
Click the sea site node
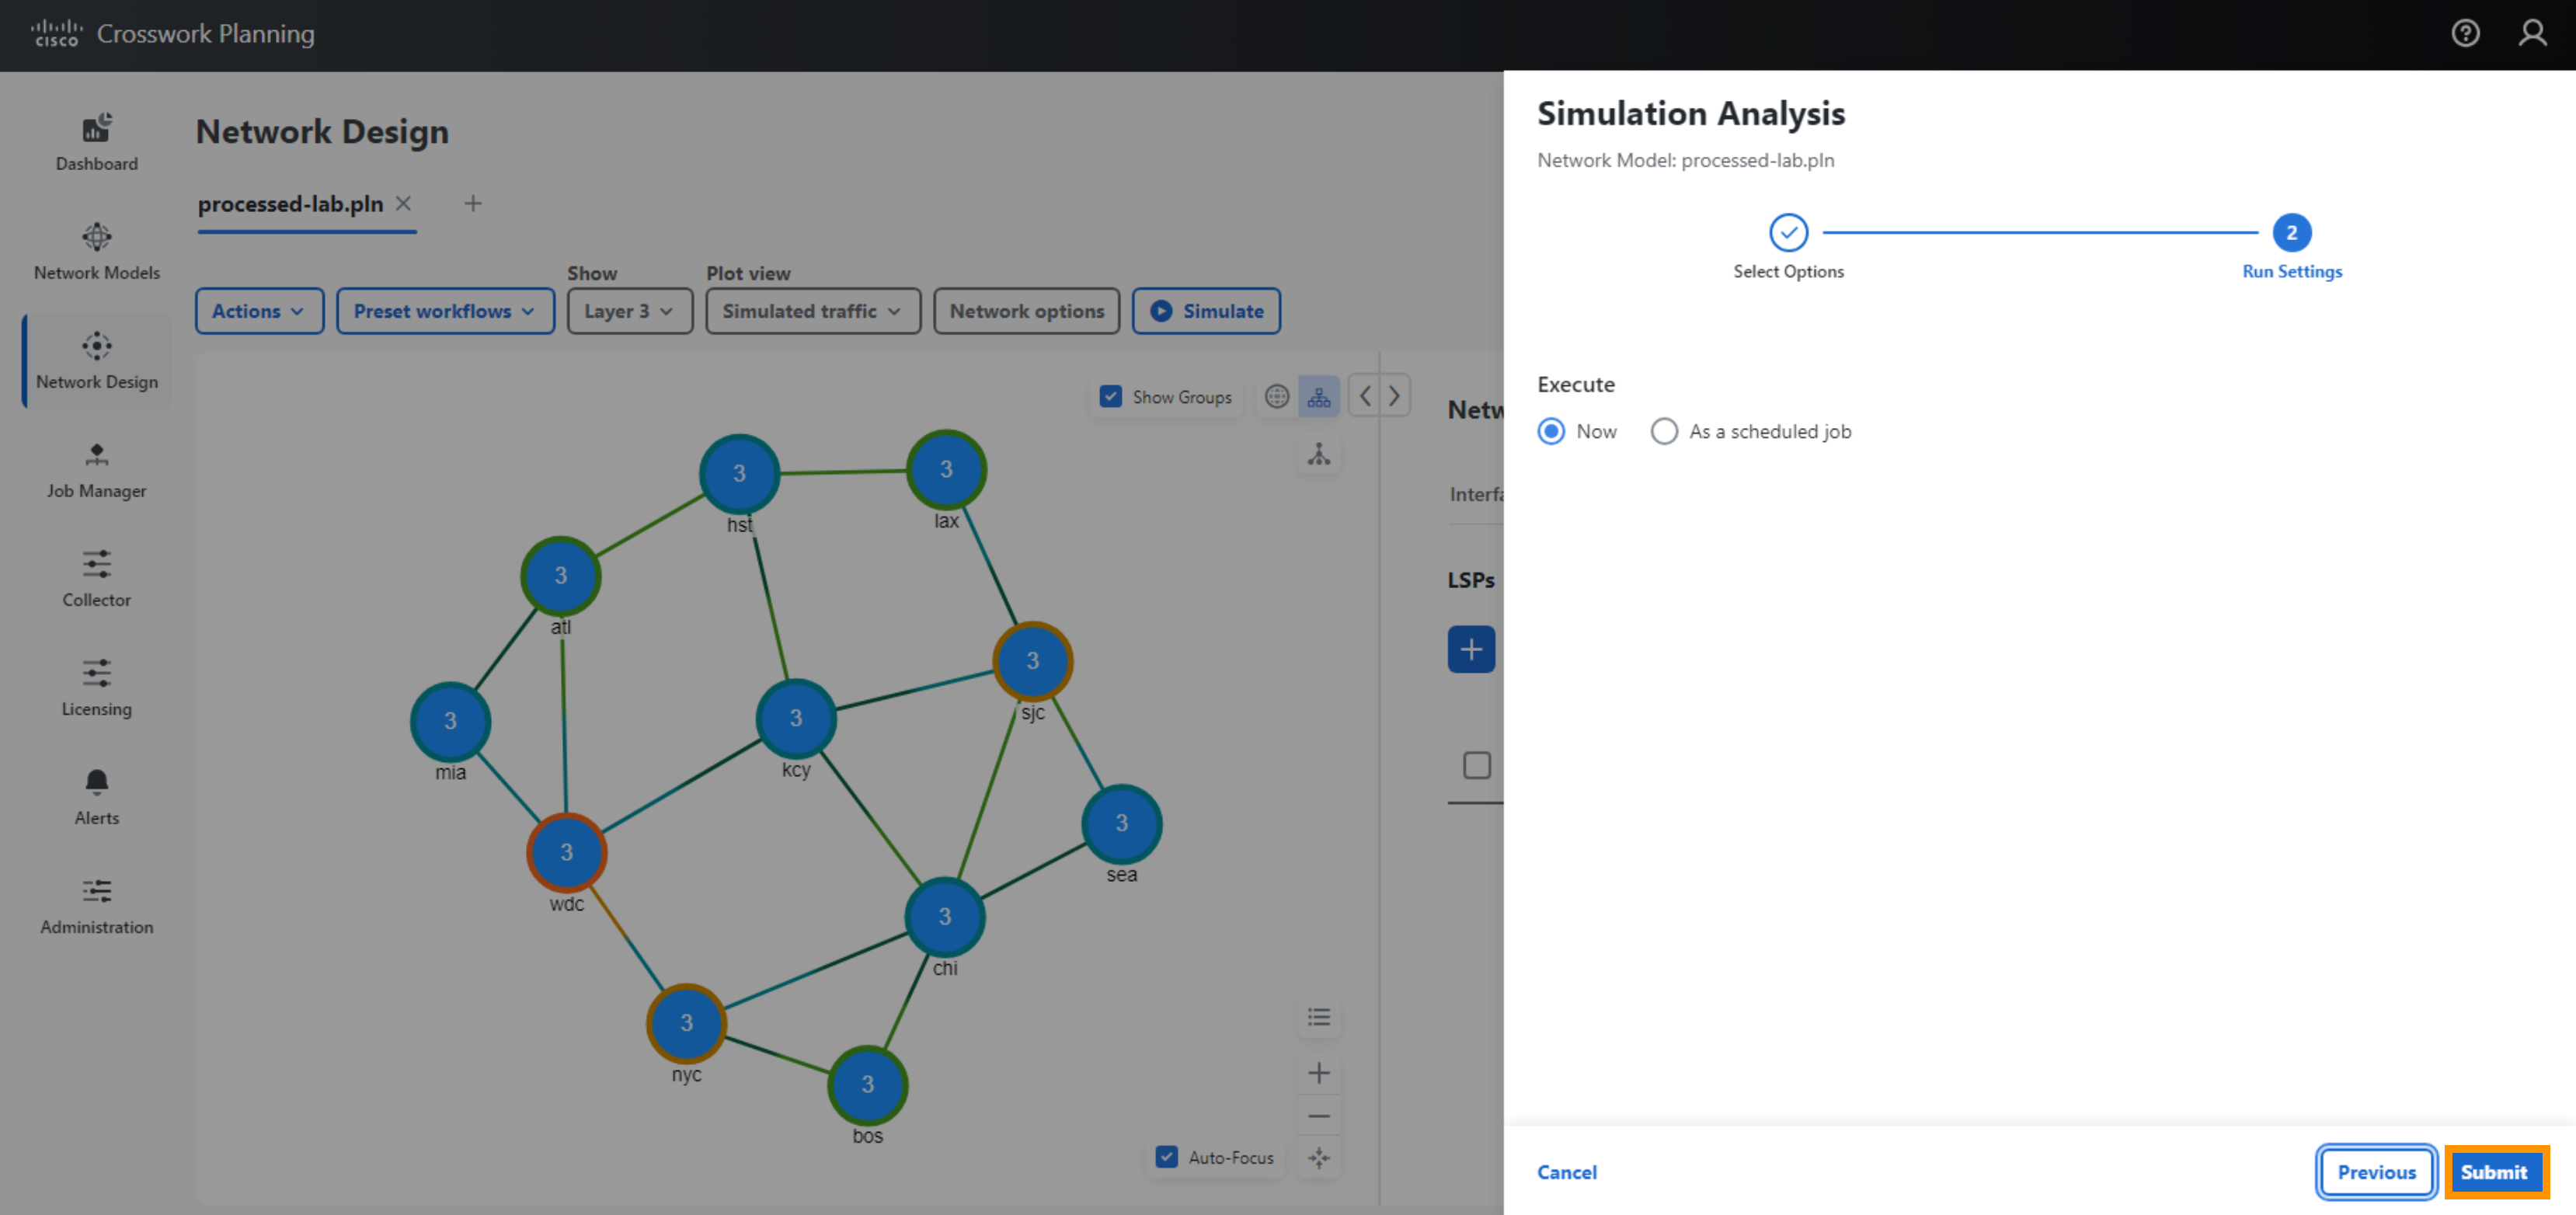pos(1122,823)
